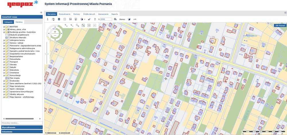The height and width of the screenshot is (135, 287).
Task: Expand the BDOT500 tree node
Action: coord(4,27)
